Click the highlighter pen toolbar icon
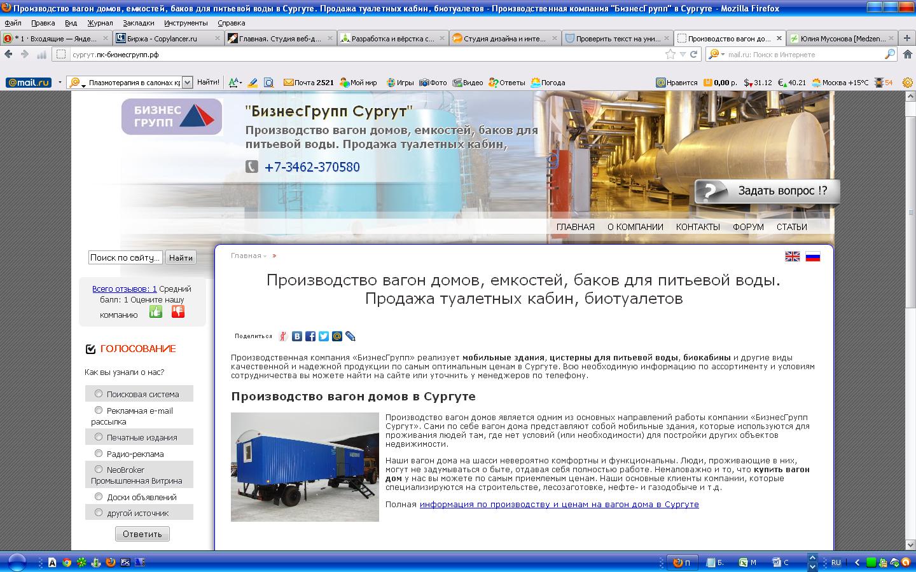 tap(253, 83)
